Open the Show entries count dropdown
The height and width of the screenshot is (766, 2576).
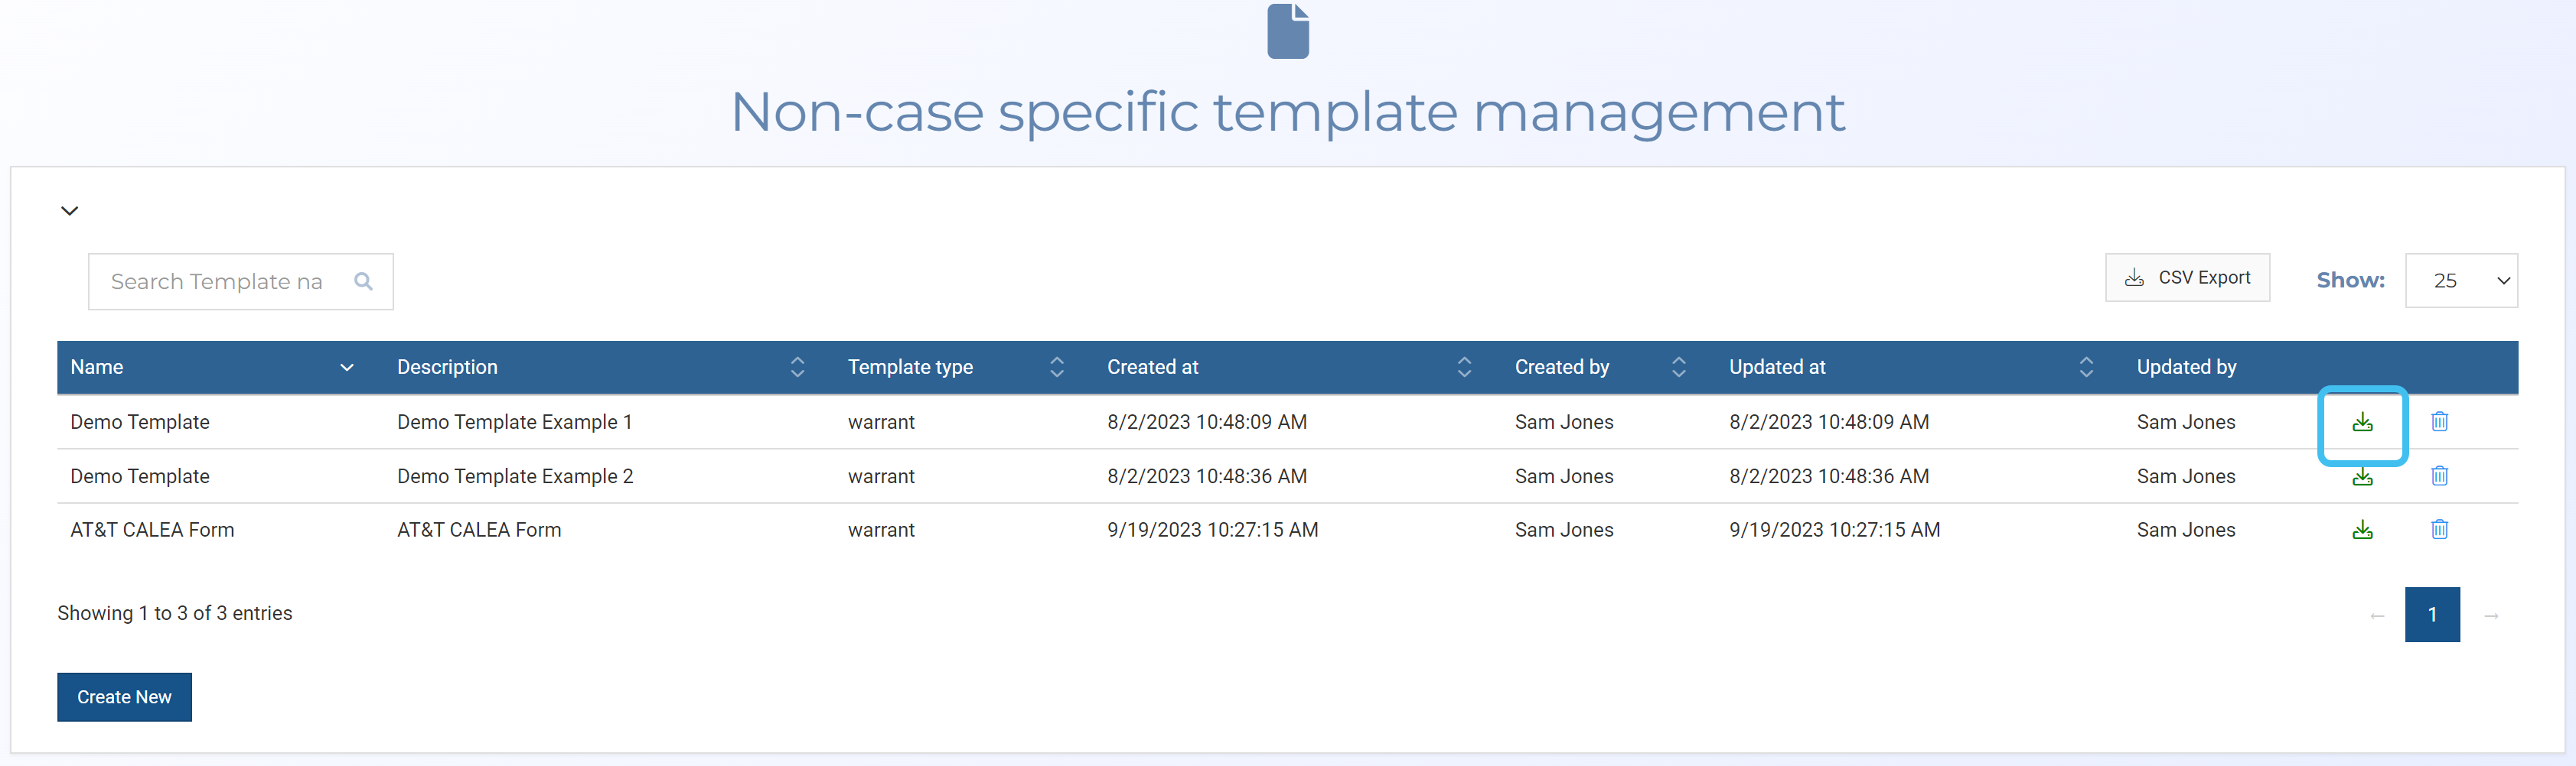[x=2460, y=281]
